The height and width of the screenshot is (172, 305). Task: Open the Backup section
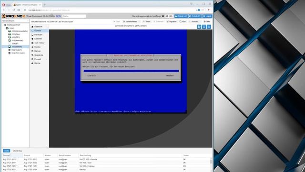point(38,51)
